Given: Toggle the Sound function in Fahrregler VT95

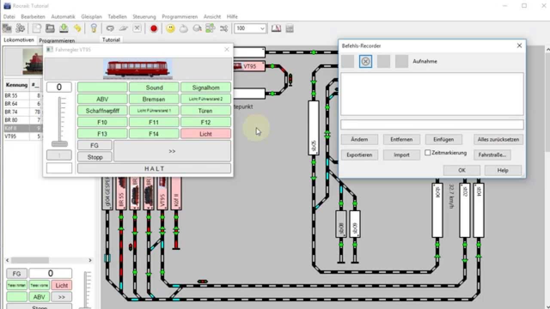Looking at the screenshot, I should click(x=154, y=88).
